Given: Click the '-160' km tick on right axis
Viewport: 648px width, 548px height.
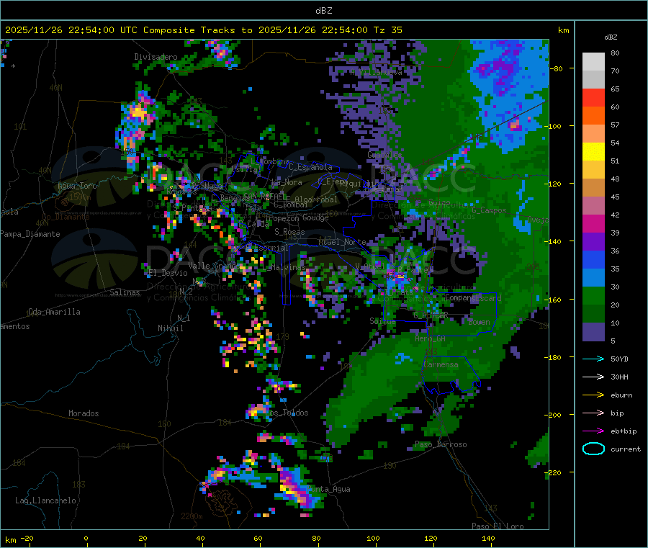Looking at the screenshot, I should click(555, 300).
